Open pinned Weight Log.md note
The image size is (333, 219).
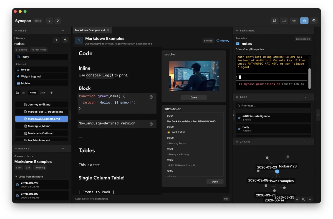(x=42, y=76)
